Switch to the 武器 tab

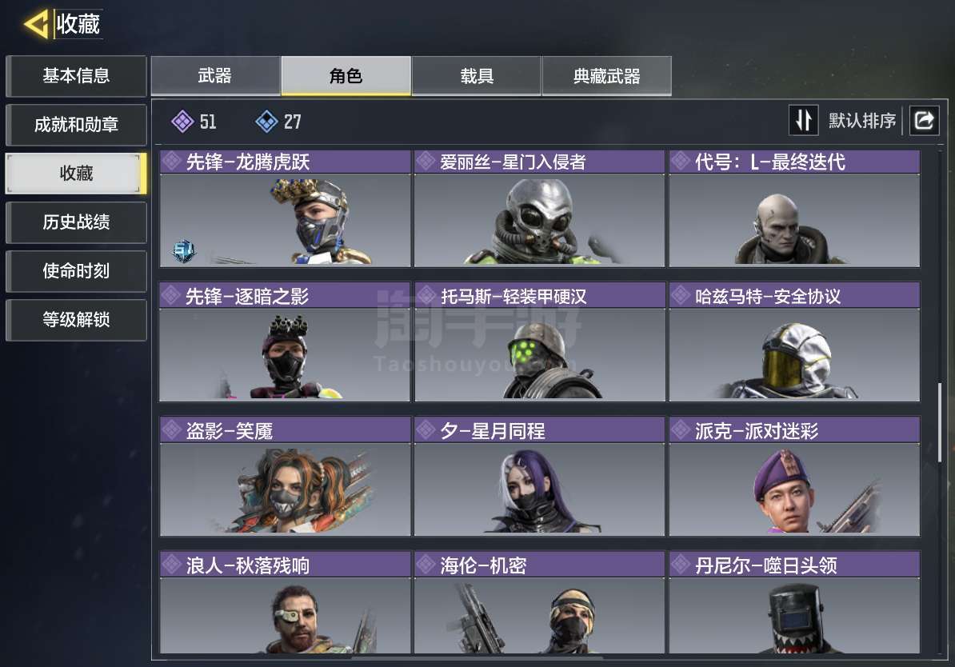(x=215, y=75)
